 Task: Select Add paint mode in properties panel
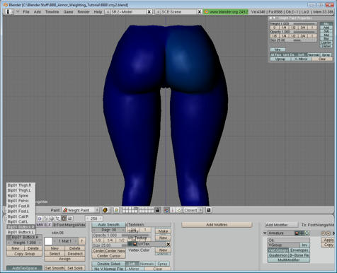[x=326, y=28]
